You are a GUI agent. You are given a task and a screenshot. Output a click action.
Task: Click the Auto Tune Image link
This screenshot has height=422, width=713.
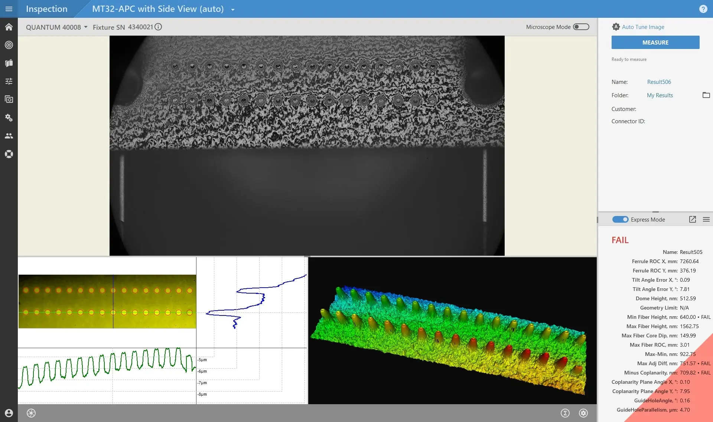pos(642,27)
